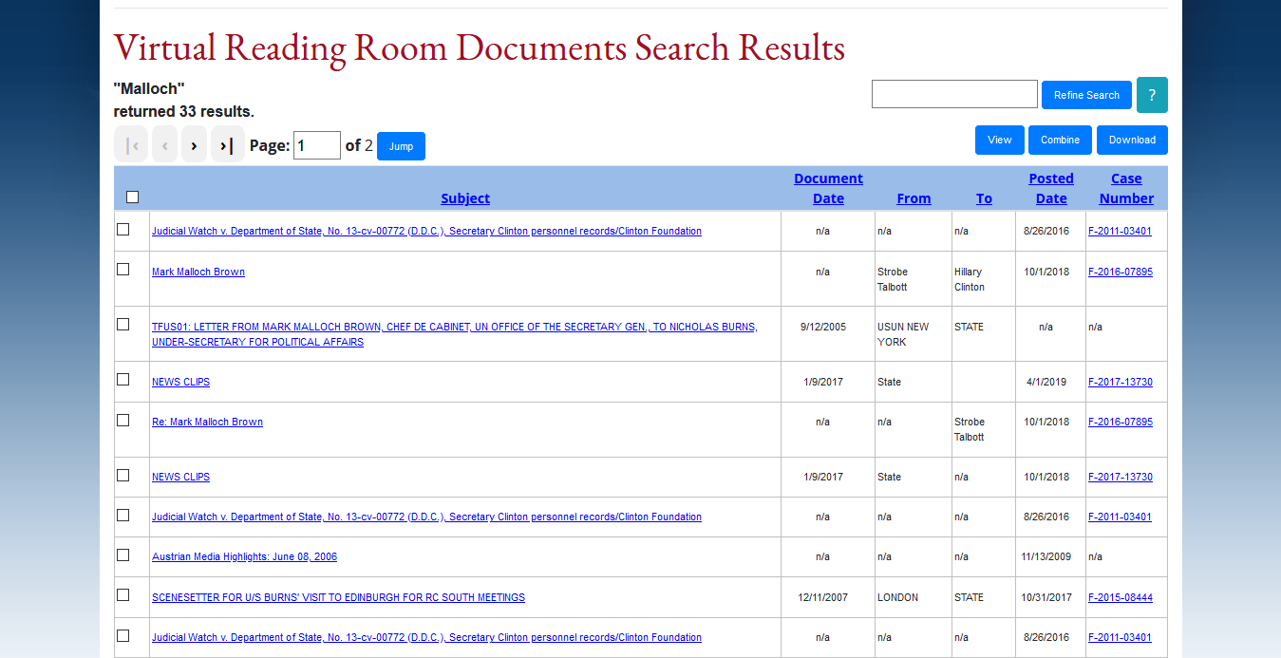Select the LONDON sender cell
Image resolution: width=1281 pixels, height=658 pixels.
[913, 597]
